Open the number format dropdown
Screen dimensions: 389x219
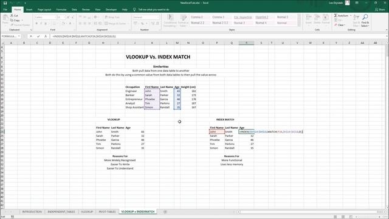(x=158, y=17)
